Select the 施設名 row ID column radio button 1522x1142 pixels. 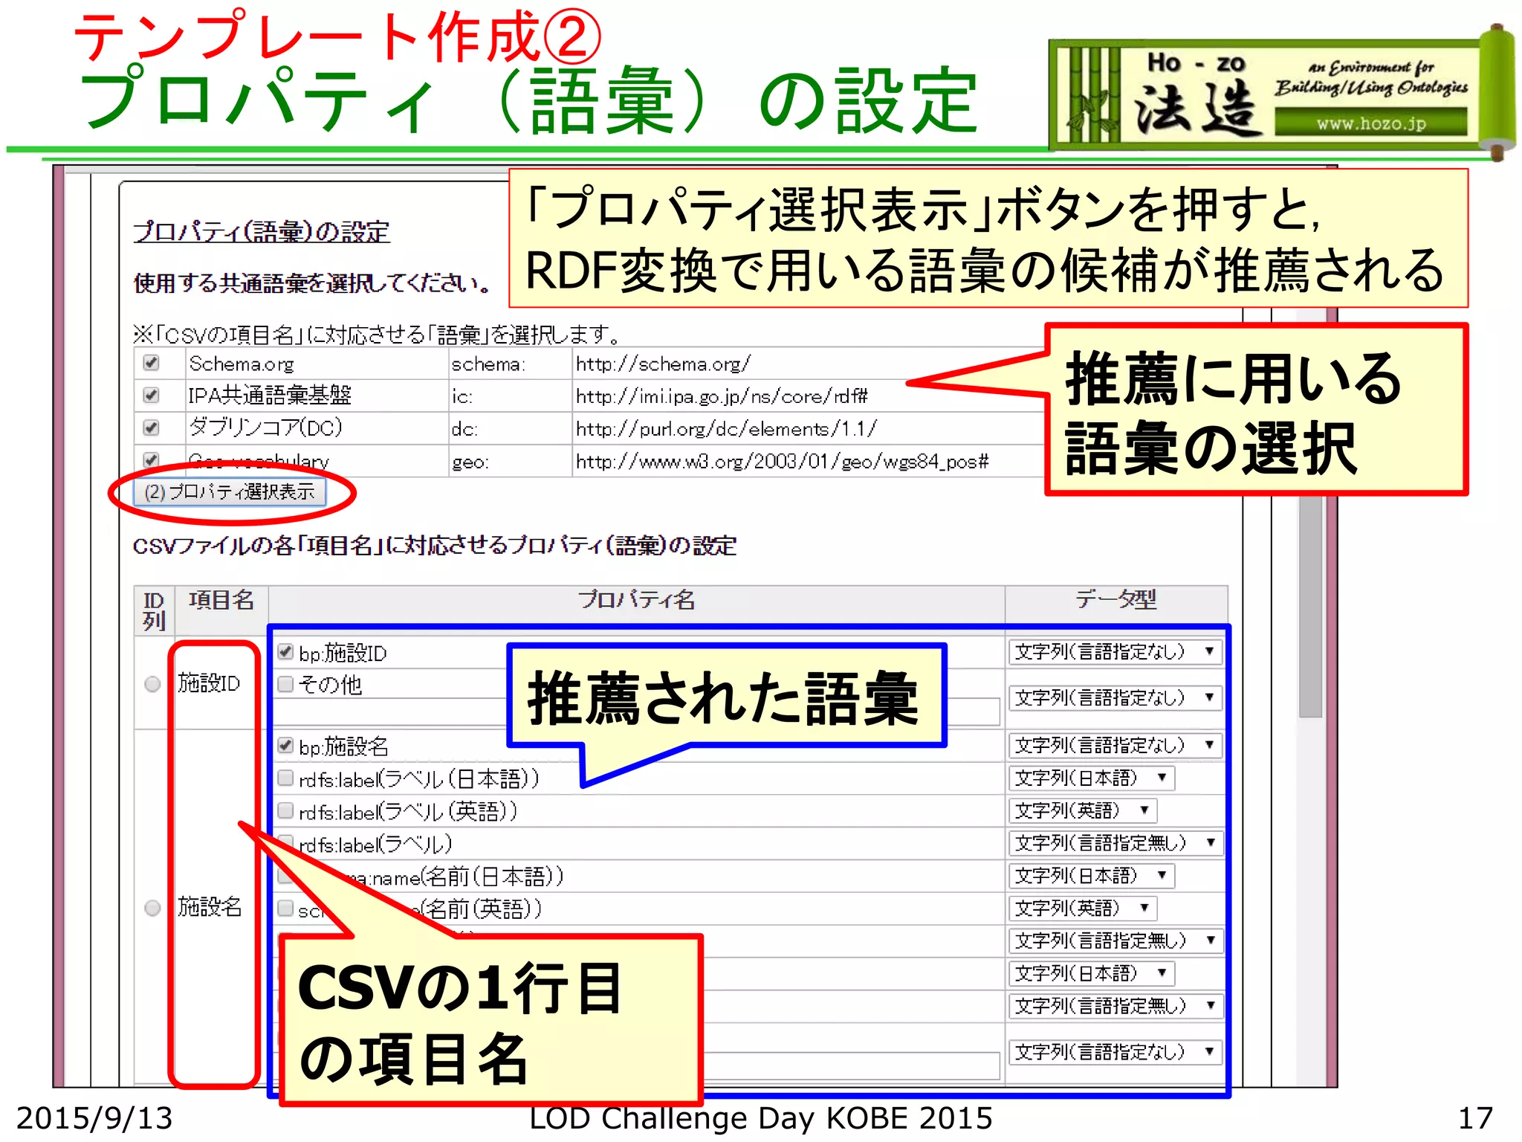pyautogui.click(x=152, y=908)
